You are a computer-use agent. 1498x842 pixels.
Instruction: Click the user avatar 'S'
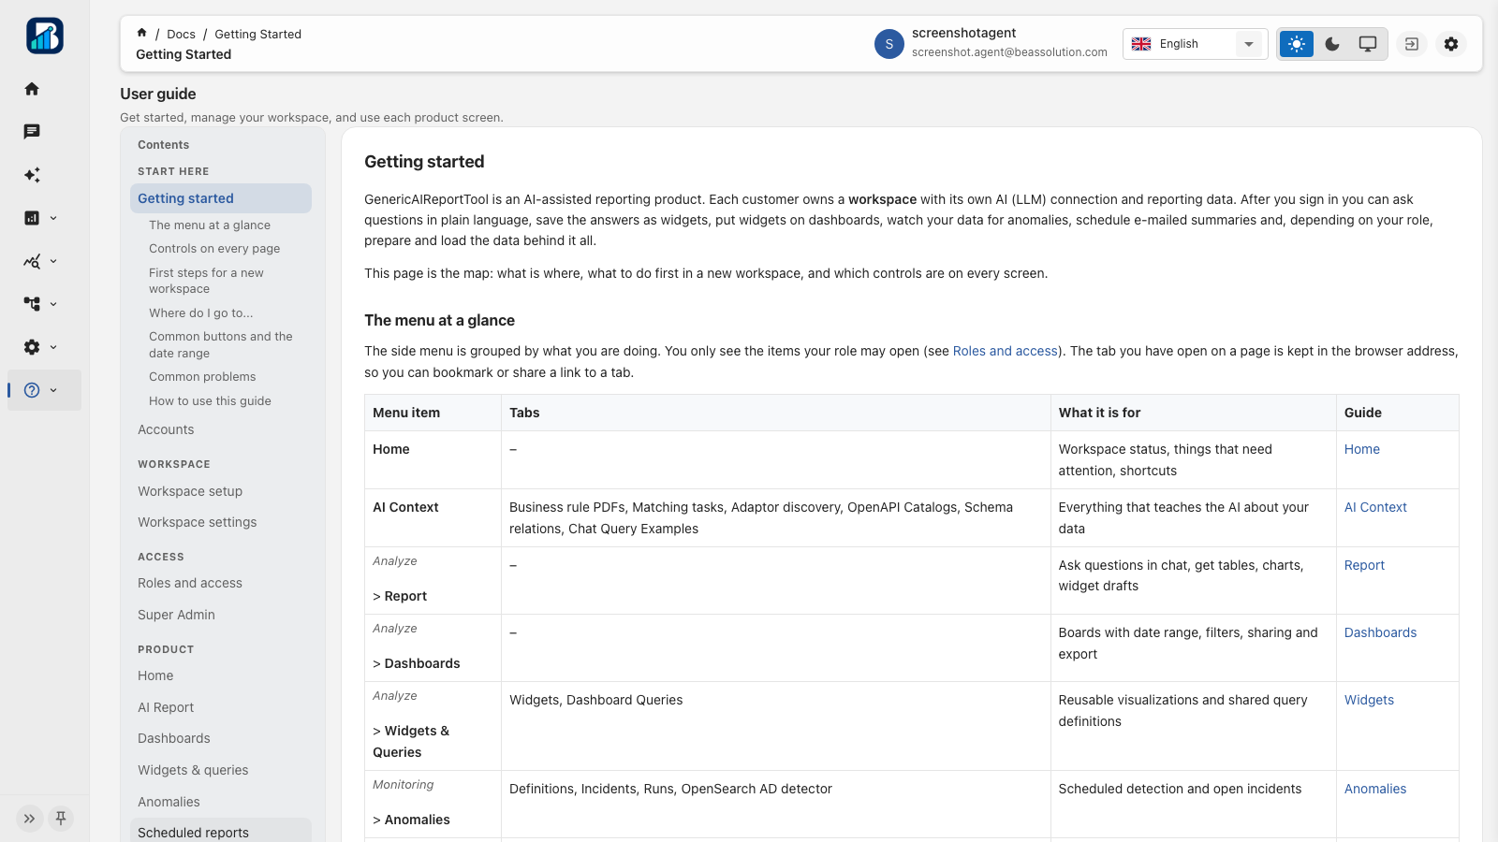coord(889,44)
